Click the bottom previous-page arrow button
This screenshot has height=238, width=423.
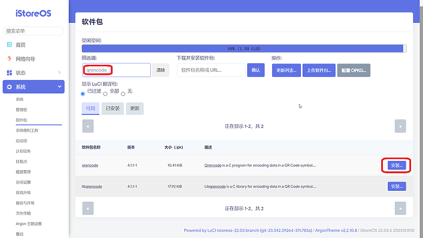coord(88,208)
